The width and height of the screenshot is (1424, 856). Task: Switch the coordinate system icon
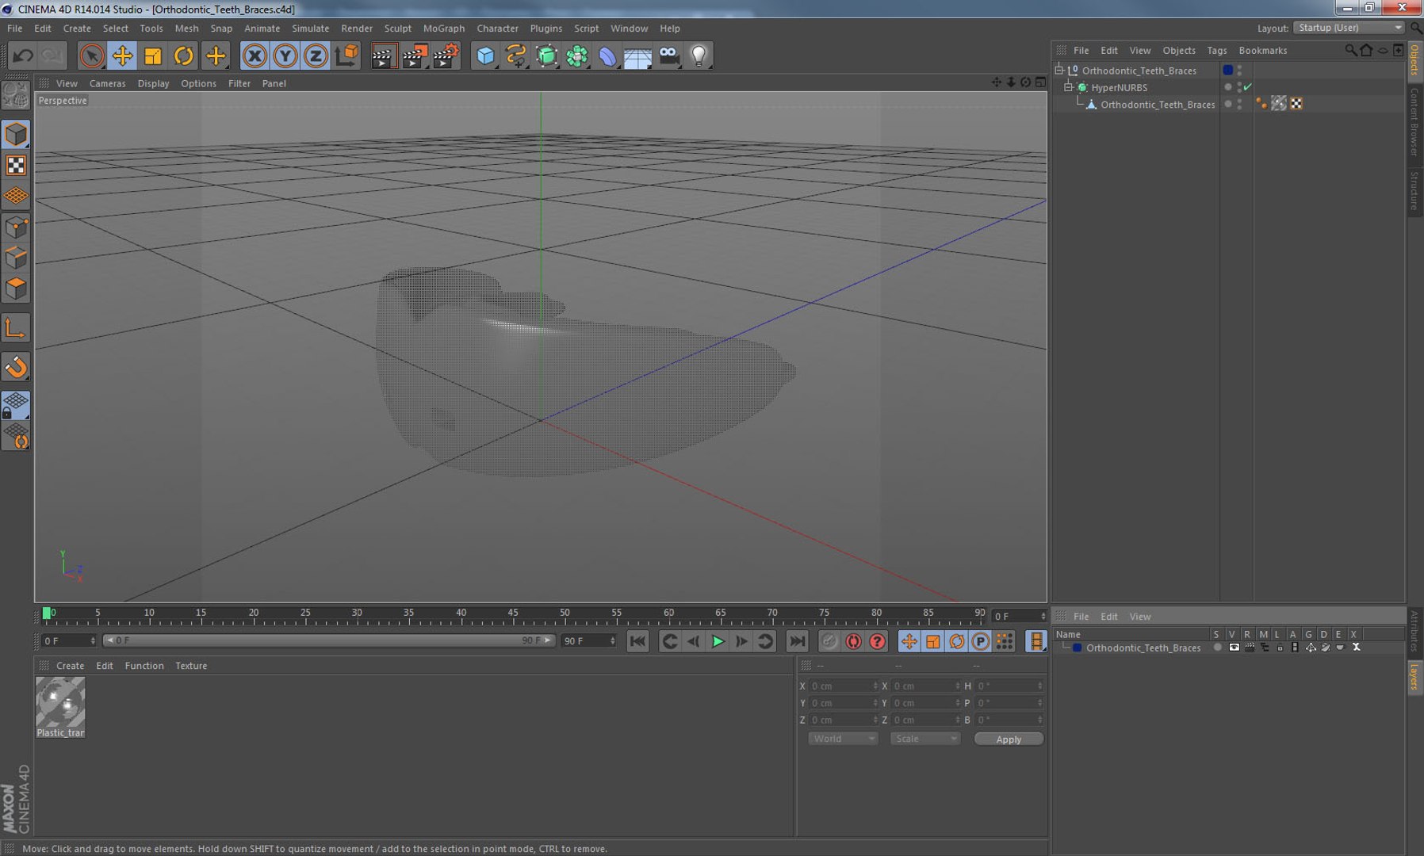tap(347, 55)
